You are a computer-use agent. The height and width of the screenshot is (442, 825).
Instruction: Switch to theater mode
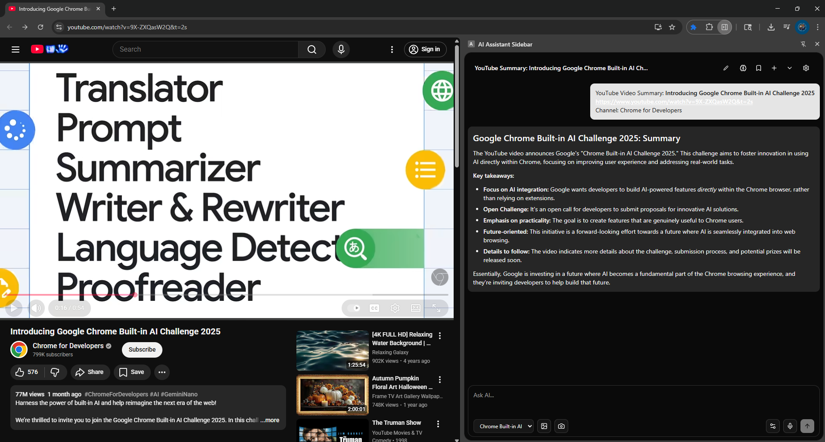416,308
